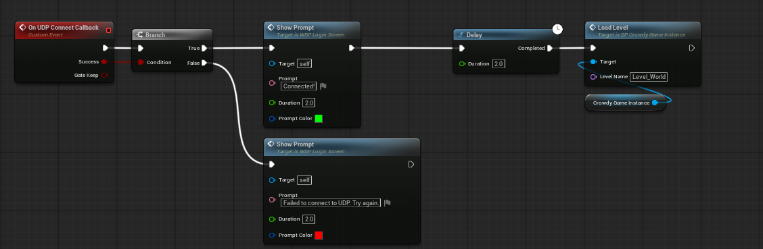Click the Gate Keep output pin

coord(103,75)
